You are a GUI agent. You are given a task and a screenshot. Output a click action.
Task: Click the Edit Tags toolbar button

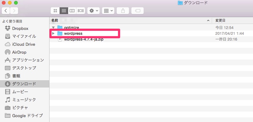(137, 11)
